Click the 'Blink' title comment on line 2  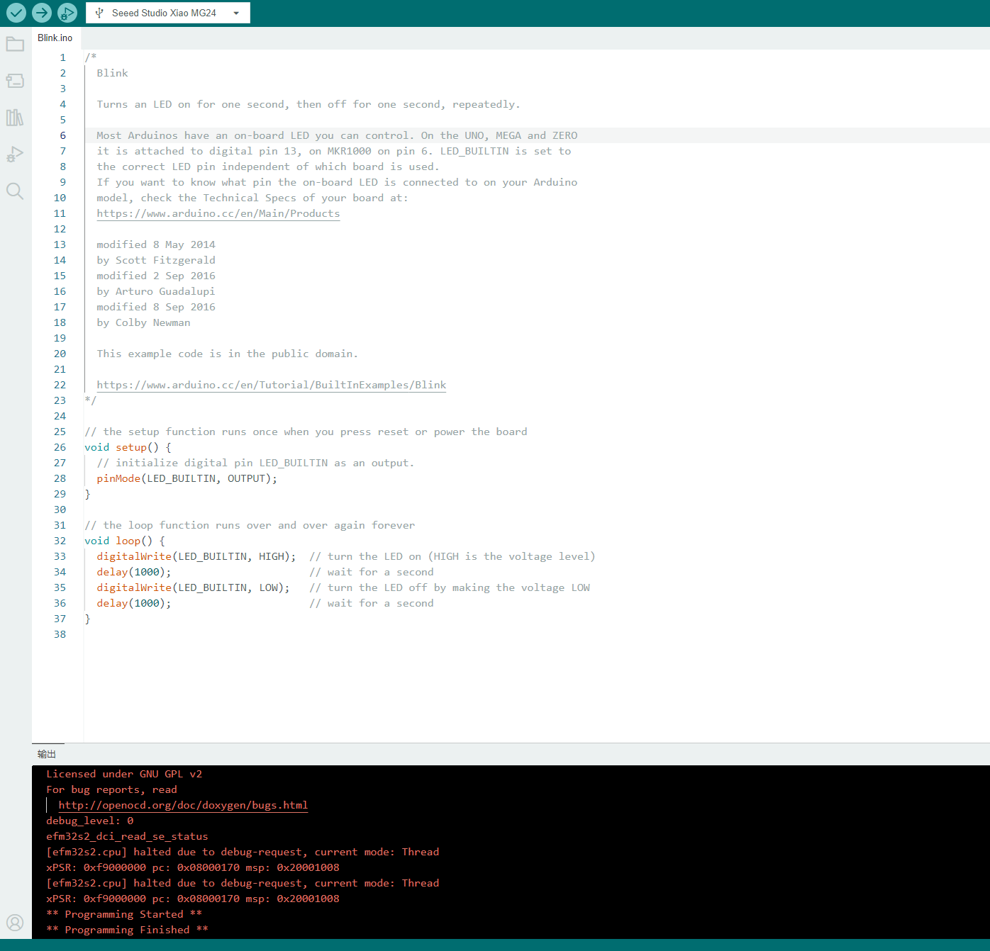[113, 73]
